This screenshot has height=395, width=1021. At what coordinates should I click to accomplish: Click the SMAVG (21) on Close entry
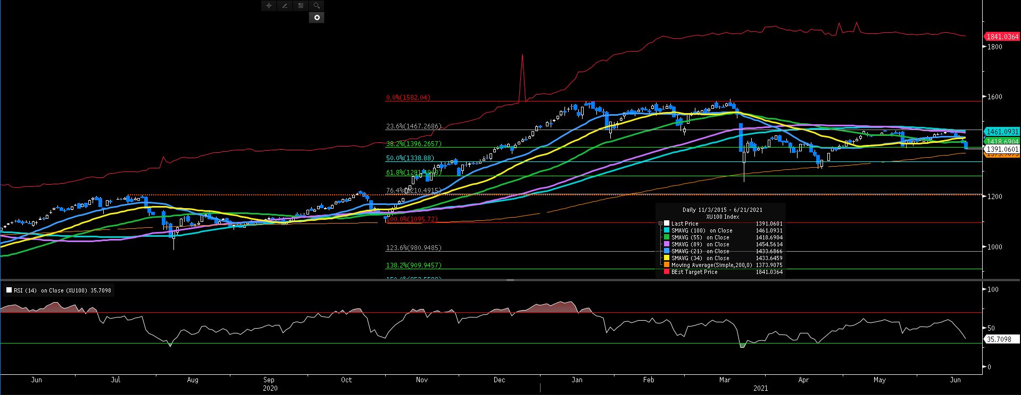tap(701, 251)
